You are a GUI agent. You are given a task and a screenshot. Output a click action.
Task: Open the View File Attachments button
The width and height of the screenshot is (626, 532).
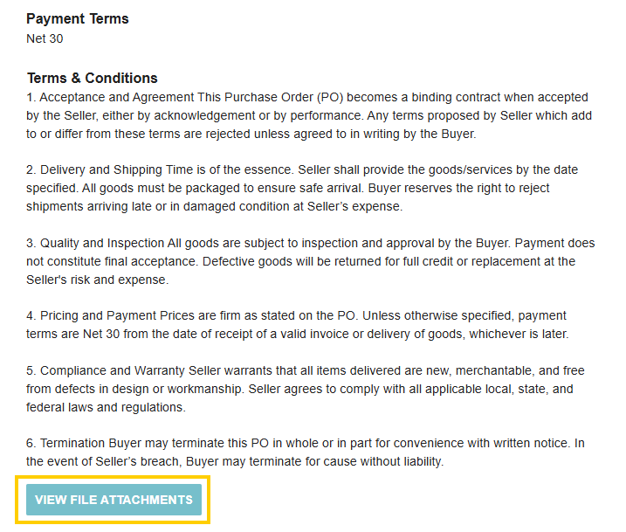(114, 500)
